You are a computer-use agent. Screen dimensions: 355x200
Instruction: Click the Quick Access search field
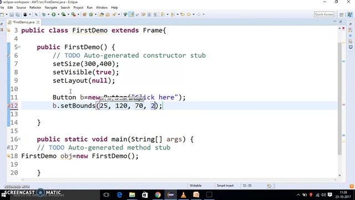(324, 14)
